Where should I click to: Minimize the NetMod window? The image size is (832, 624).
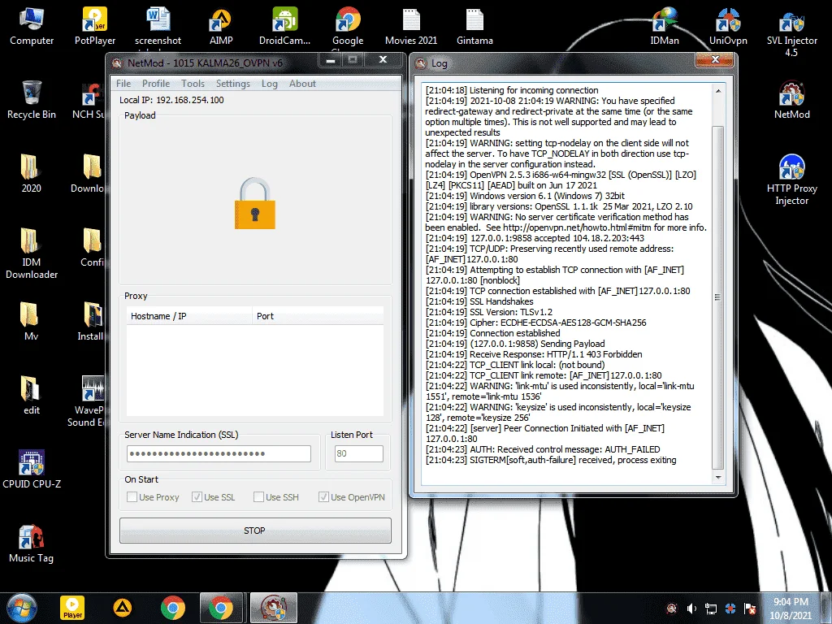[x=330, y=60]
